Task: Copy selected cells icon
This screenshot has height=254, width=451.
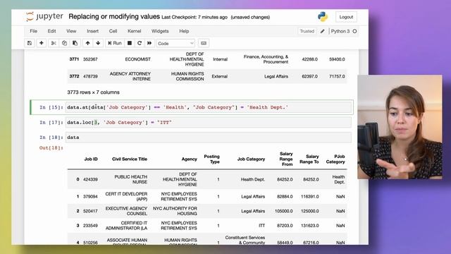Action: 64,43
